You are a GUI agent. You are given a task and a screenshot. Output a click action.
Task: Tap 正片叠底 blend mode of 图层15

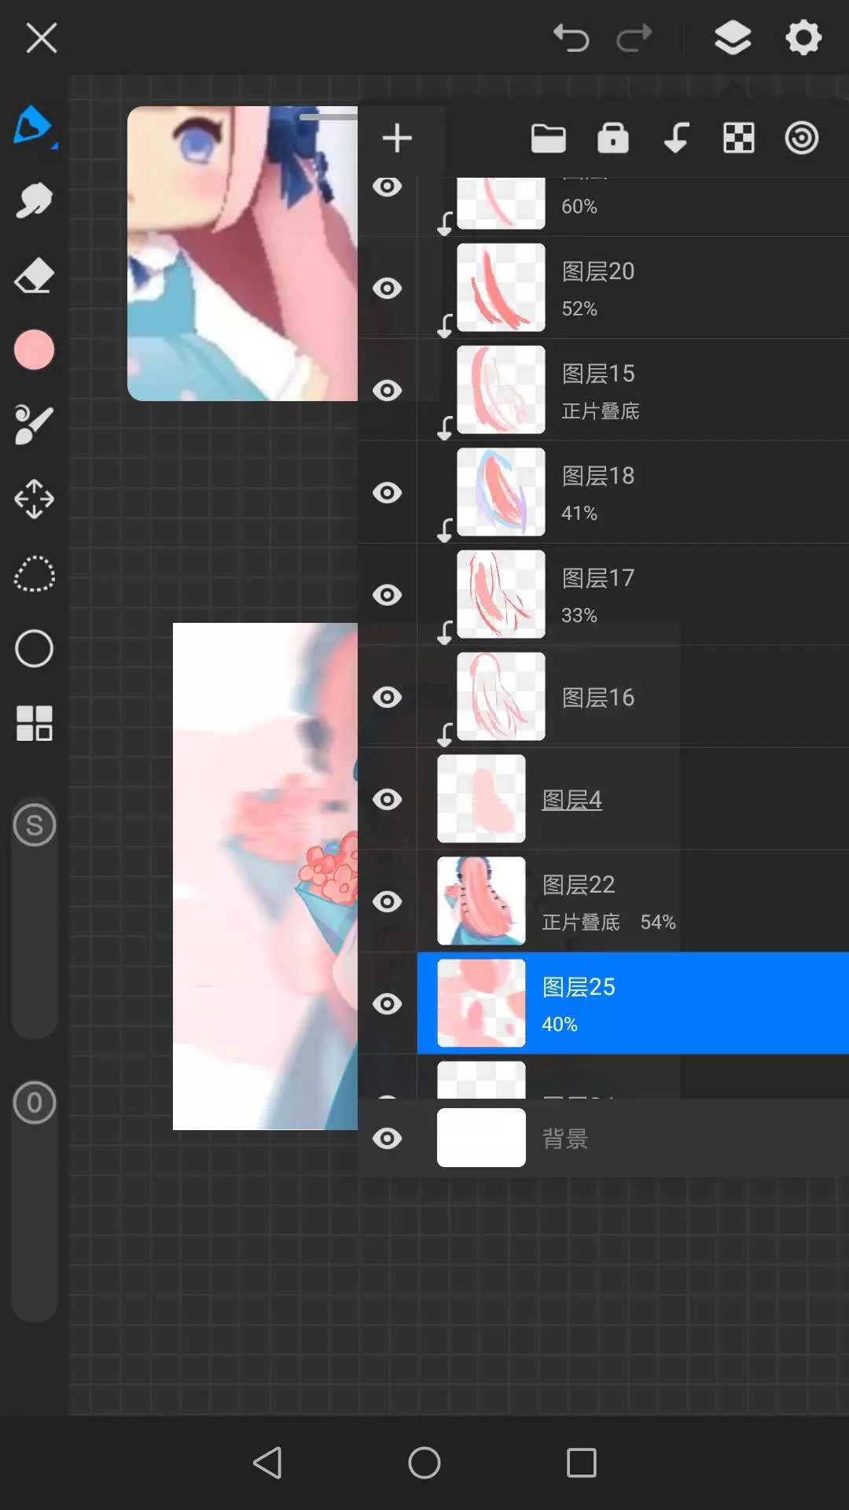click(601, 411)
